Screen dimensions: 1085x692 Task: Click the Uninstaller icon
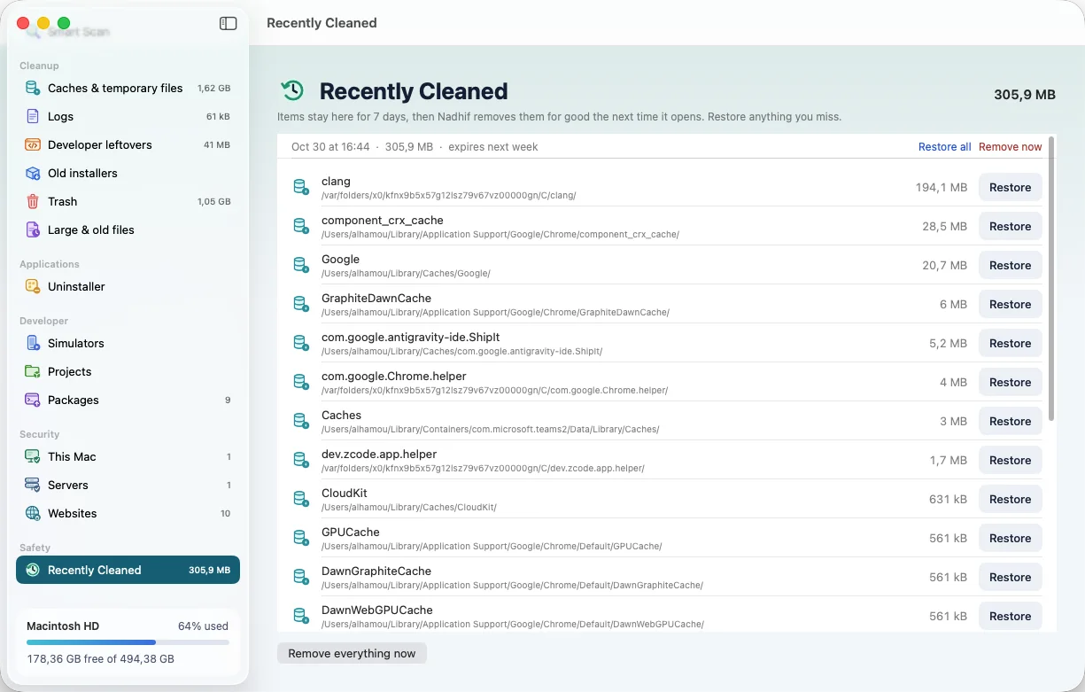click(33, 286)
